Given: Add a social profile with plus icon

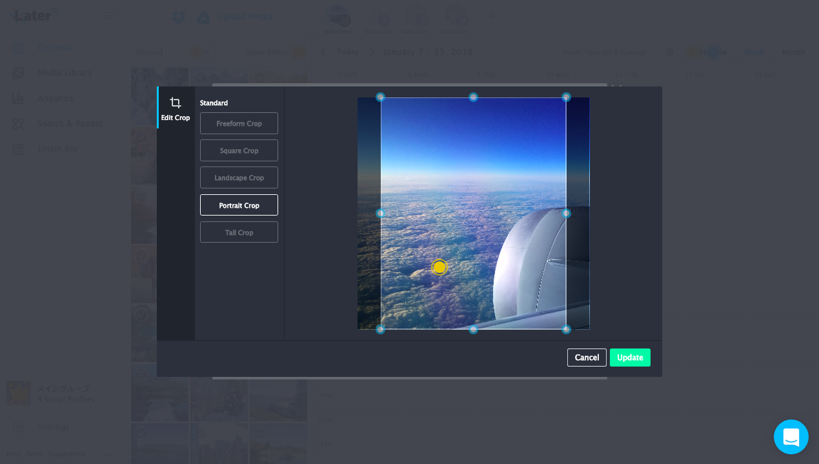Looking at the screenshot, I should tap(491, 17).
